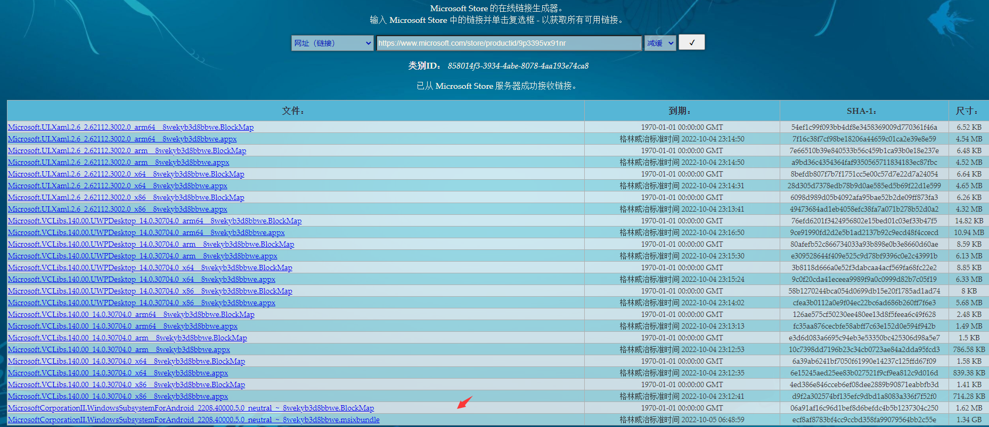Click the 到期 column header

tap(681, 111)
